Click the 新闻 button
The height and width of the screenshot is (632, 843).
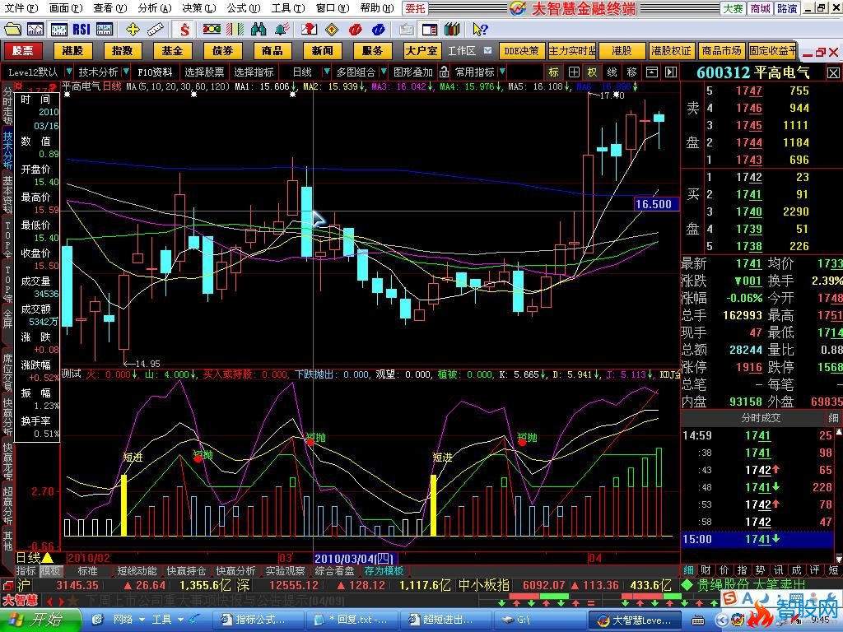(x=322, y=50)
